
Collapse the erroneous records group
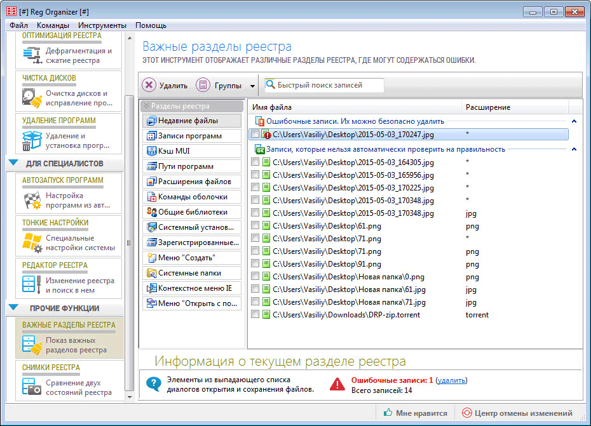574,121
